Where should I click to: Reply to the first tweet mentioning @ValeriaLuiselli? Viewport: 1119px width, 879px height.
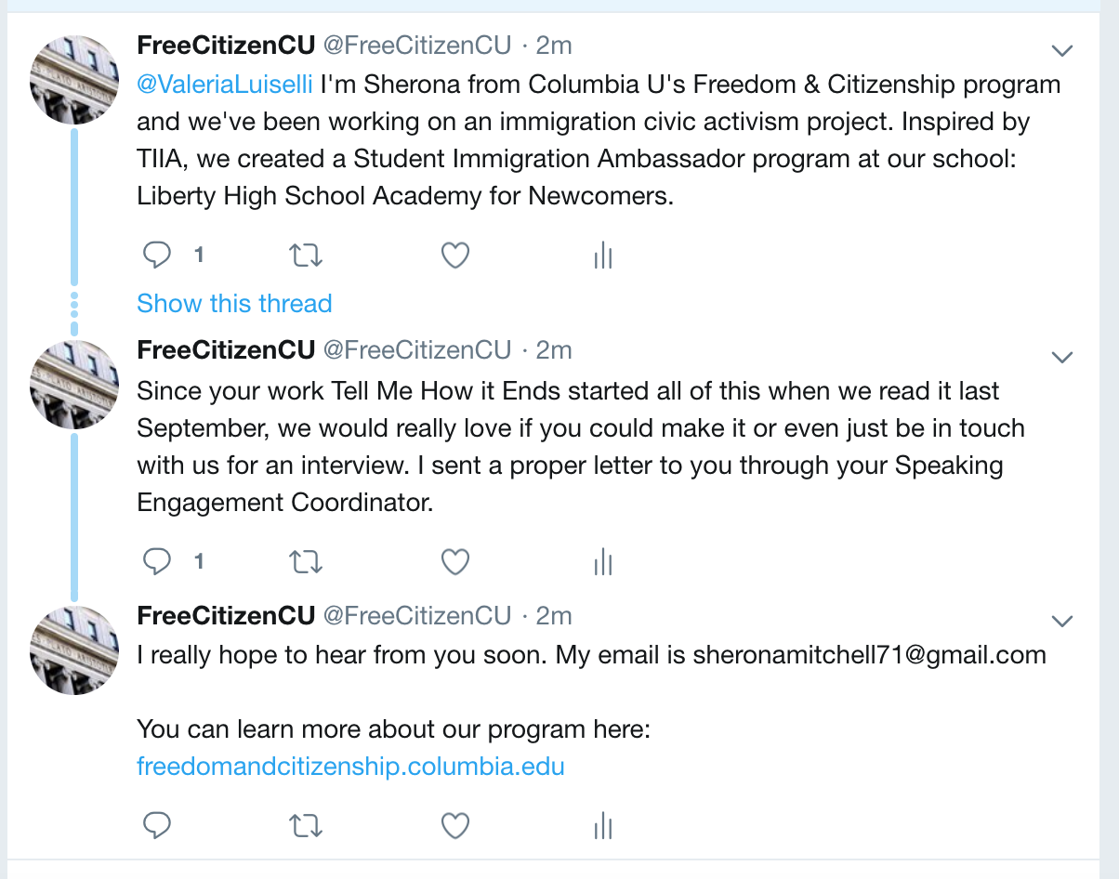(157, 255)
